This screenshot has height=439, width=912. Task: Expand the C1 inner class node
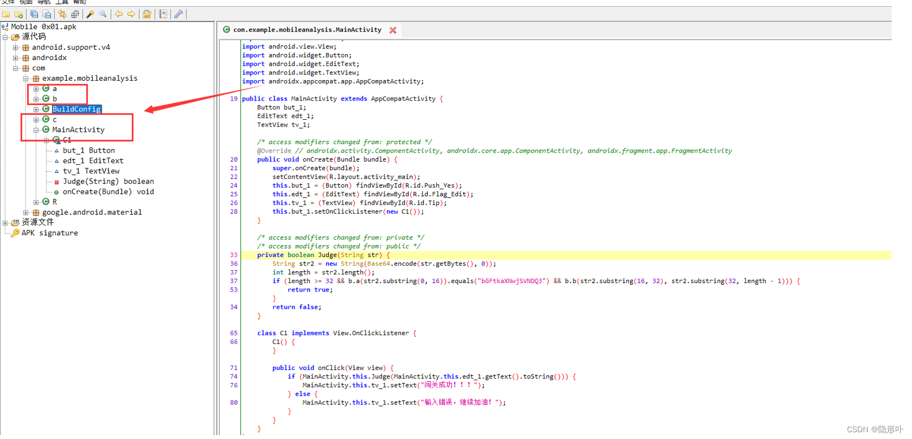(46, 140)
